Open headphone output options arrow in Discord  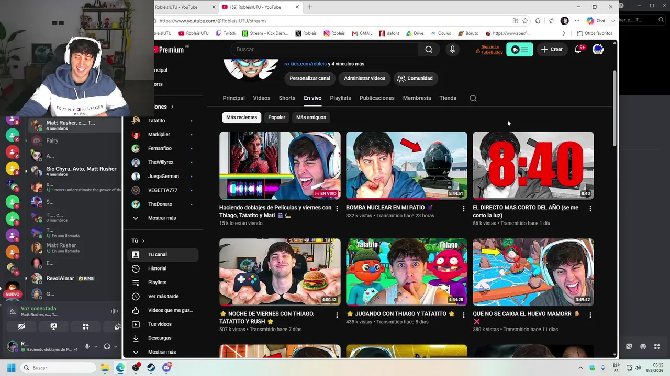115,347
